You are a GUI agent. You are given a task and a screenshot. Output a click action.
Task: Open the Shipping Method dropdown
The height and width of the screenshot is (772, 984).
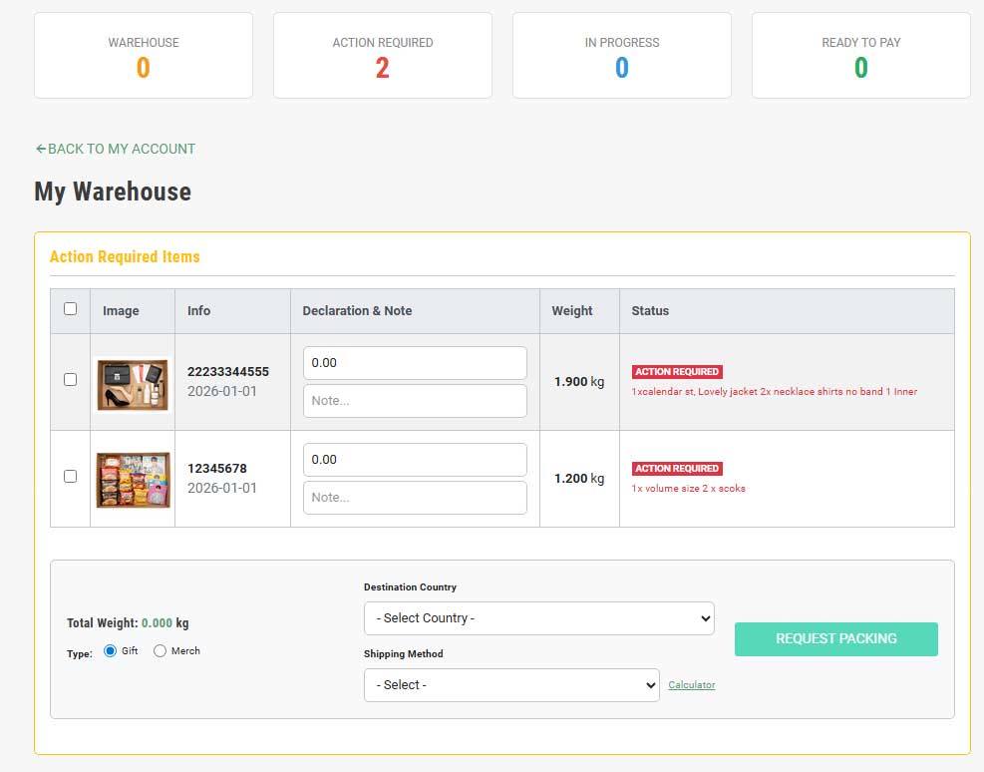point(511,685)
